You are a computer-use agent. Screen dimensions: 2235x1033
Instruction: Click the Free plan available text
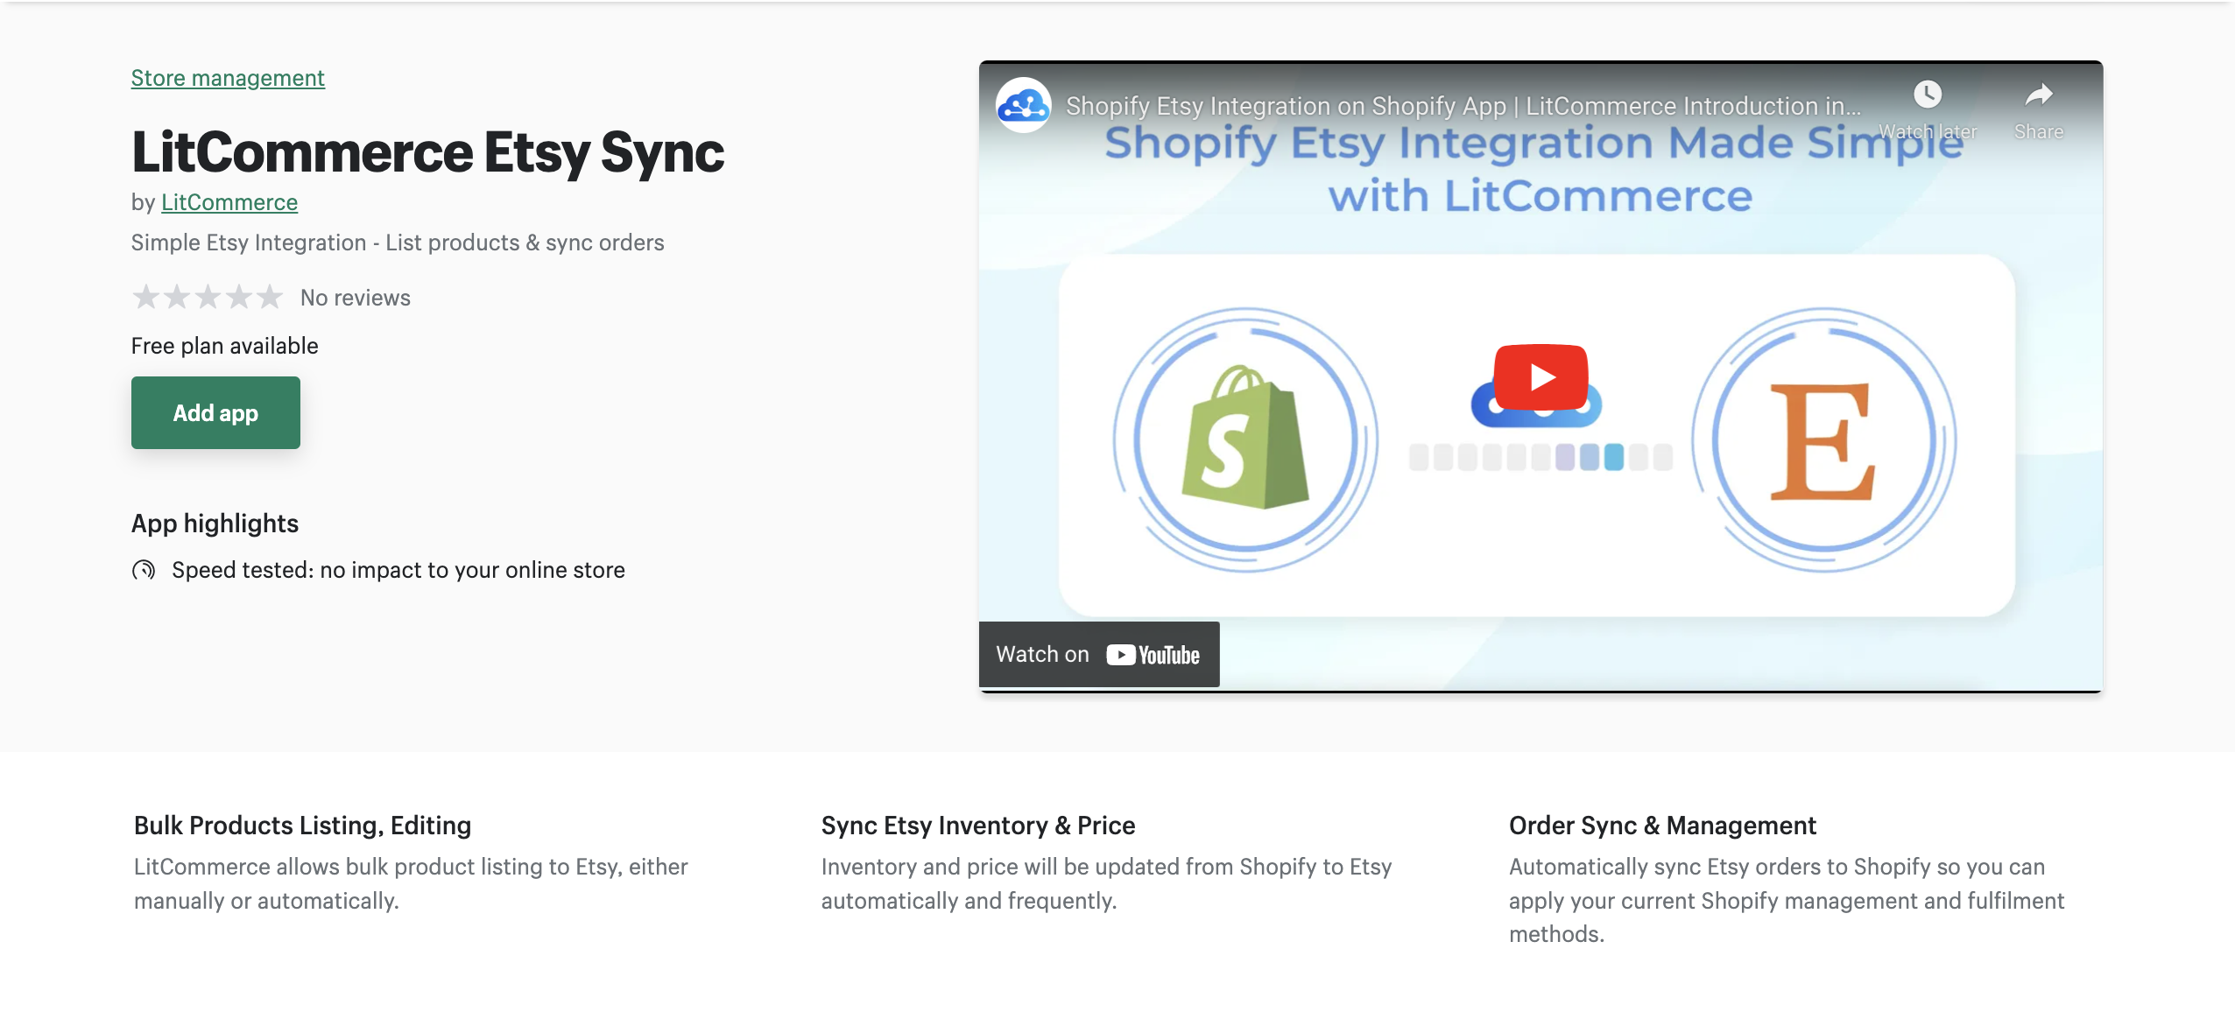tap(225, 346)
